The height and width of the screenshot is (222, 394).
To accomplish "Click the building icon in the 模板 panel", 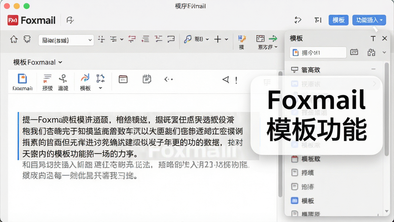I will pyautogui.click(x=371, y=52).
